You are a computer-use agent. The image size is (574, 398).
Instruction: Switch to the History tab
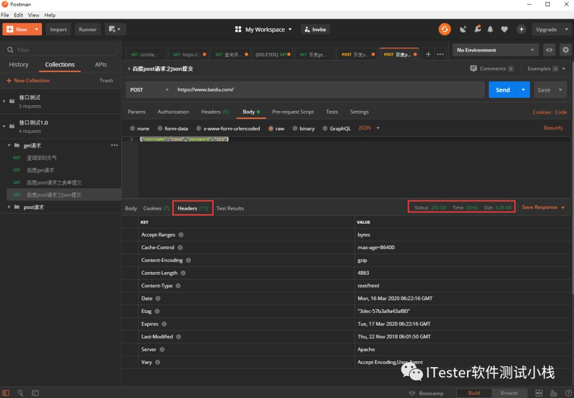click(19, 64)
